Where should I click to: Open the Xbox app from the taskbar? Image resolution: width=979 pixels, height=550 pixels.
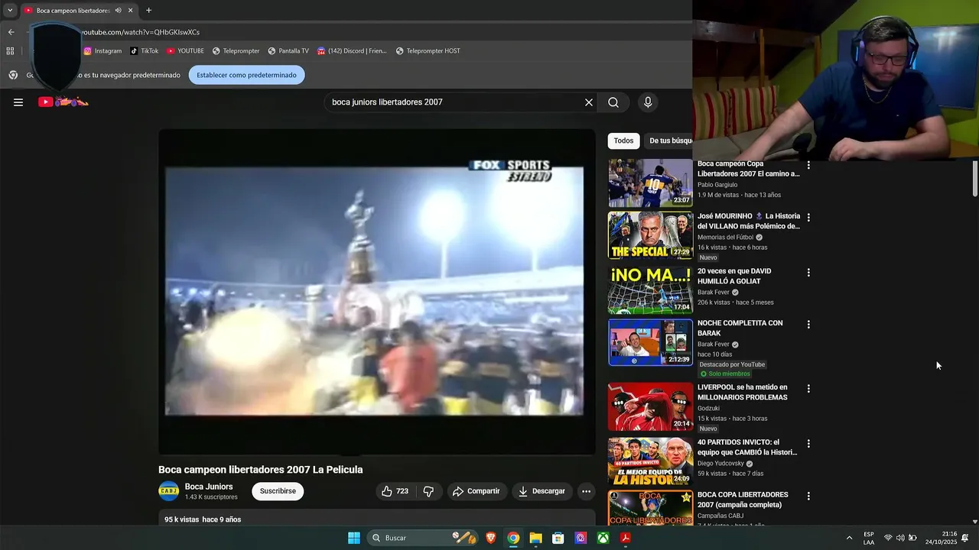click(603, 538)
